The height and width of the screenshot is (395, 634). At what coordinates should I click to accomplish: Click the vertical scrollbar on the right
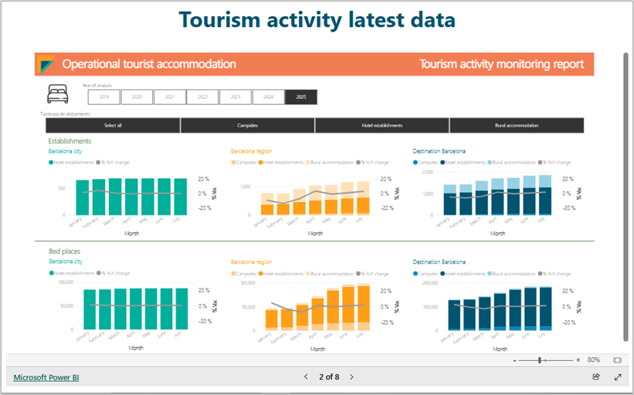[625, 193]
